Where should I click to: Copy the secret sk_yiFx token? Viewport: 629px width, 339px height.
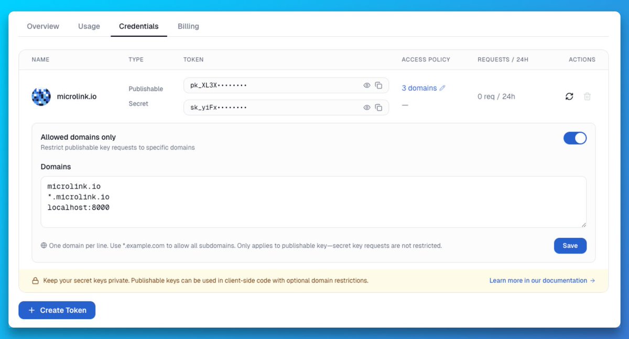(378, 107)
